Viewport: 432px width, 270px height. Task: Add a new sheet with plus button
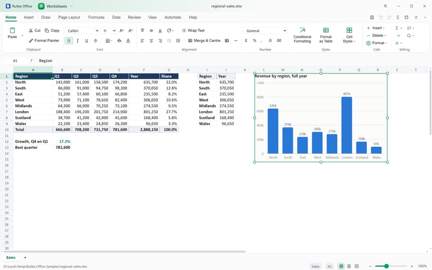(x=25, y=258)
